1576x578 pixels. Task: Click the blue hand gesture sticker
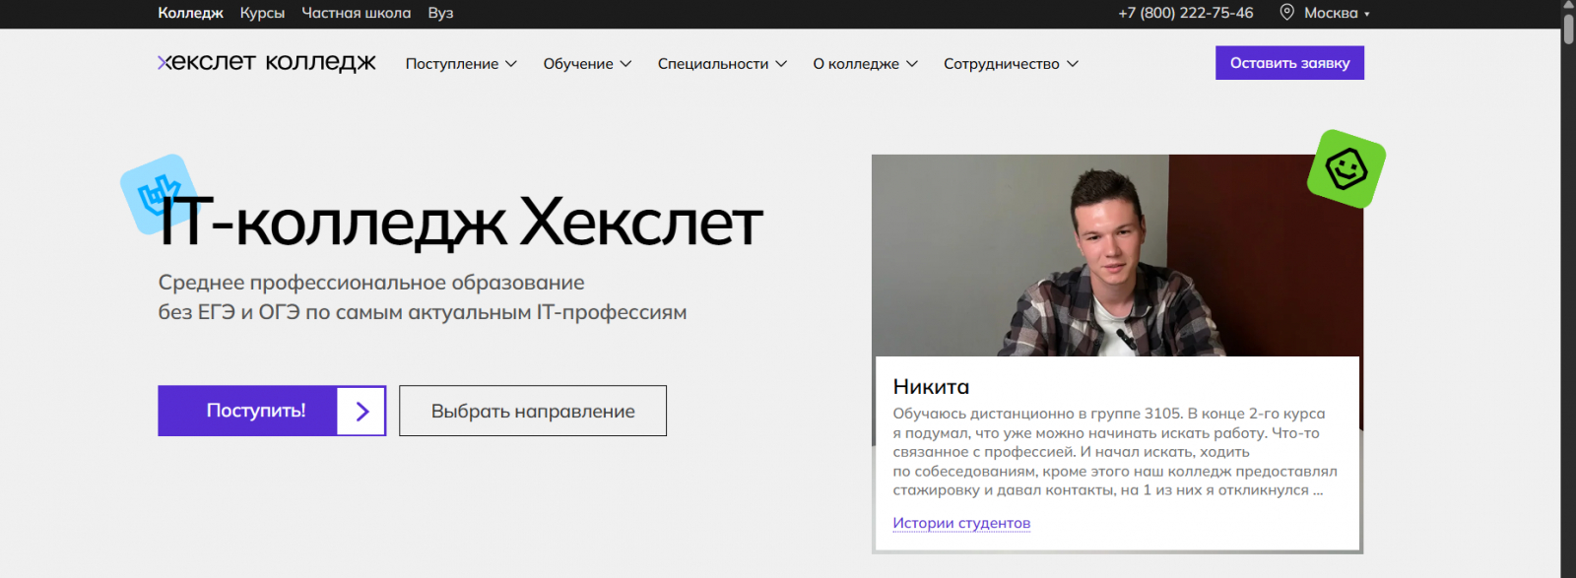[158, 193]
